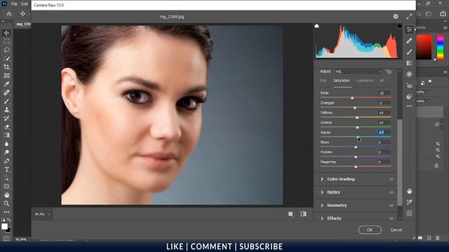Screen dimensions: 449x252
Task: Select the Red Eye removal tool
Action: pos(409,85)
